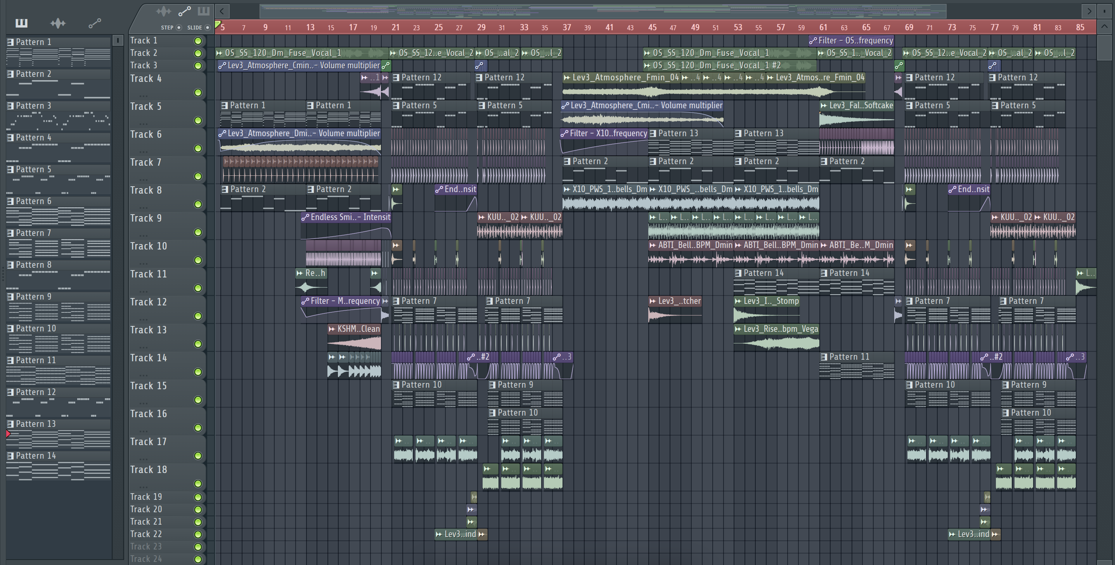Select the Track 5 header label

pyautogui.click(x=146, y=106)
